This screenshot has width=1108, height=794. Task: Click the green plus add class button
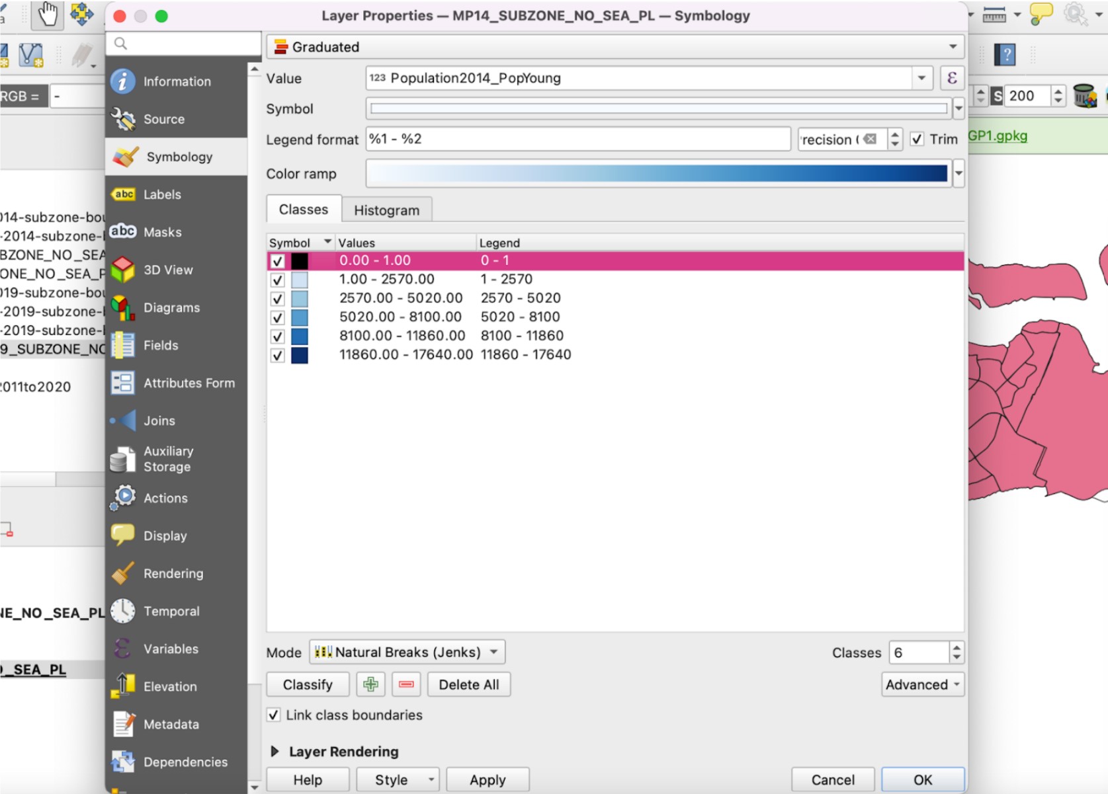tap(370, 684)
